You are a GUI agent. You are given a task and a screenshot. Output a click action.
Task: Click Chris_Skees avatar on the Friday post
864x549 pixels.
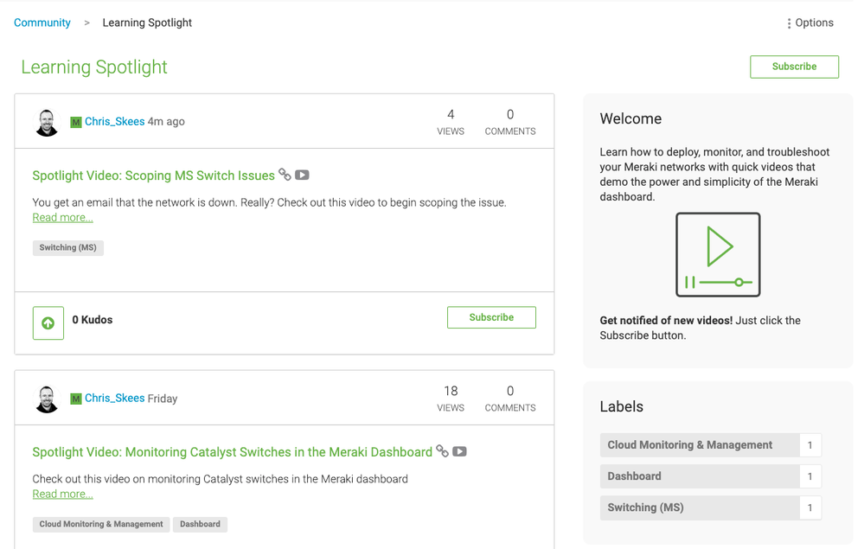click(47, 399)
